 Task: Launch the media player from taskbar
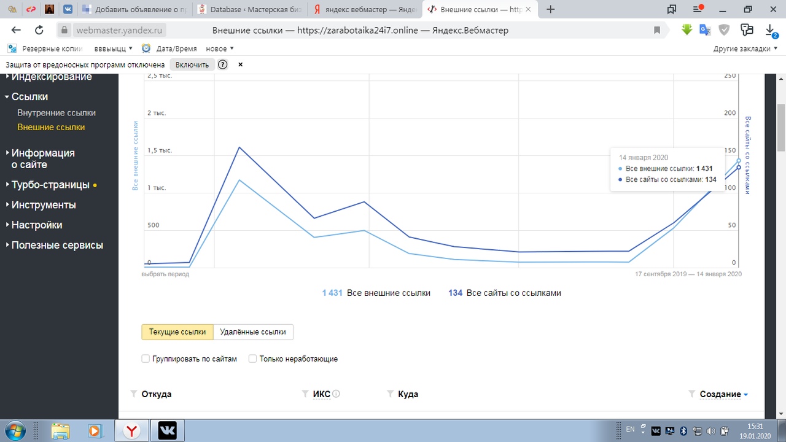tap(95, 431)
